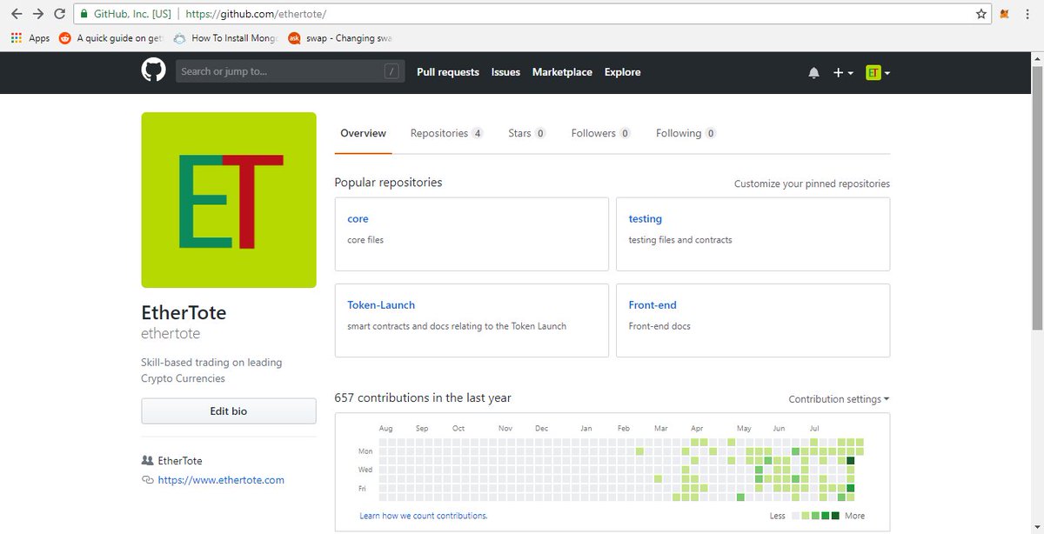Click the Search or jump to field
Screen dimensions: 1044x534
coord(290,71)
